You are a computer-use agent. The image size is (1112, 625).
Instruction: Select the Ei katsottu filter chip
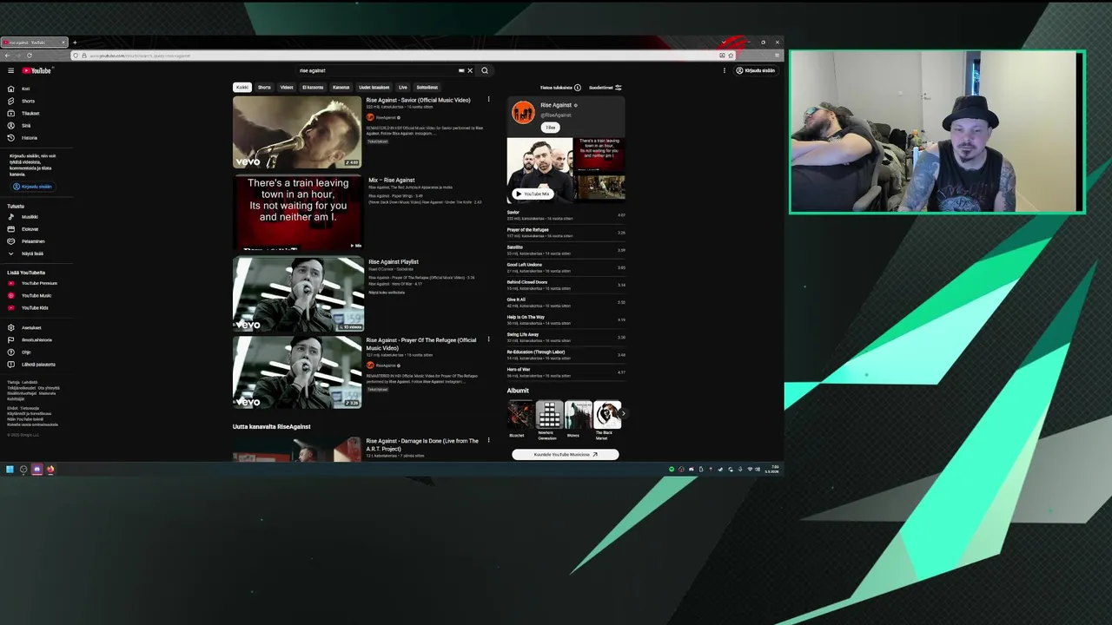(313, 87)
